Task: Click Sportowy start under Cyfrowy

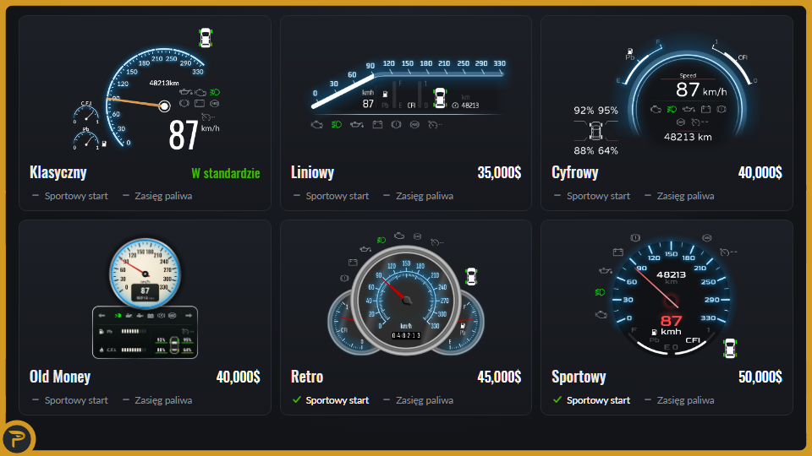Action: pyautogui.click(x=598, y=196)
